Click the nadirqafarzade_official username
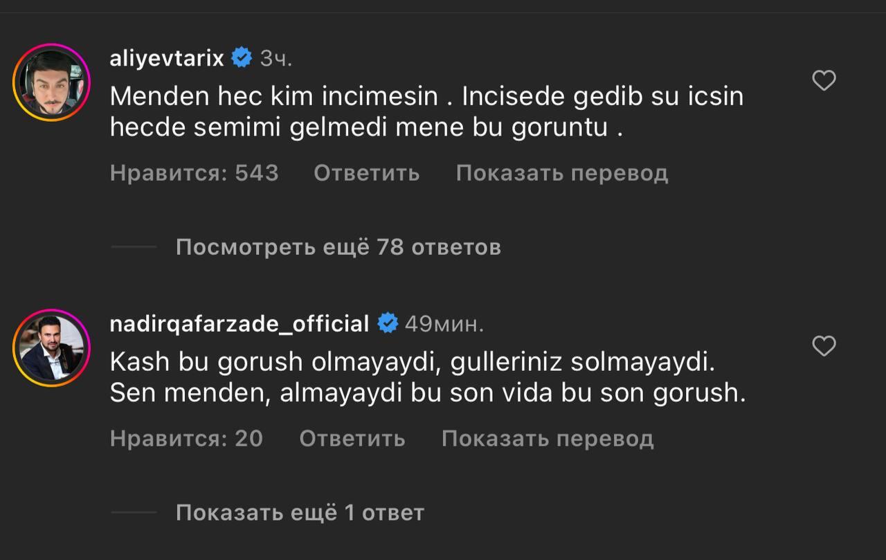 click(239, 323)
